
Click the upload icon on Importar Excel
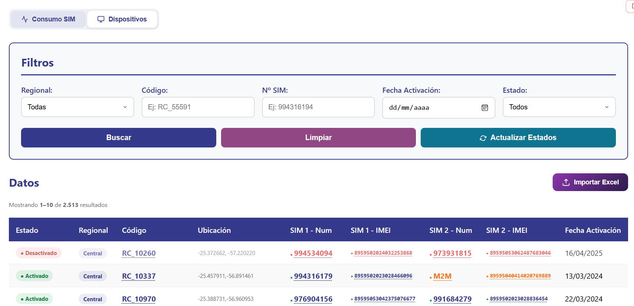(x=566, y=182)
